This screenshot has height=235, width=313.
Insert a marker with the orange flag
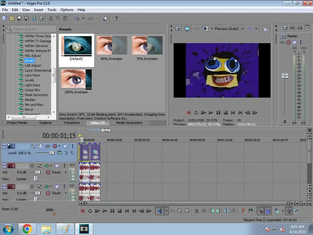243,211
